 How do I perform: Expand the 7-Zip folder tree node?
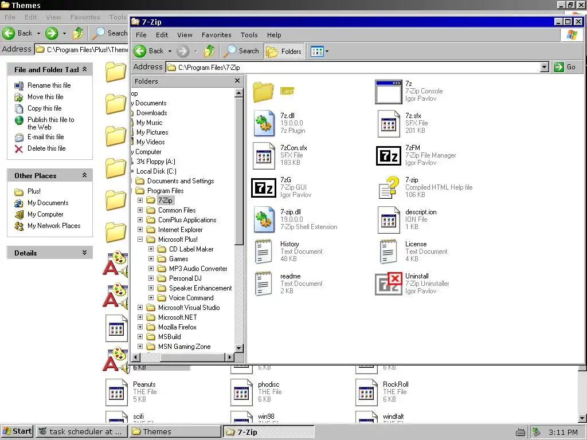point(140,201)
